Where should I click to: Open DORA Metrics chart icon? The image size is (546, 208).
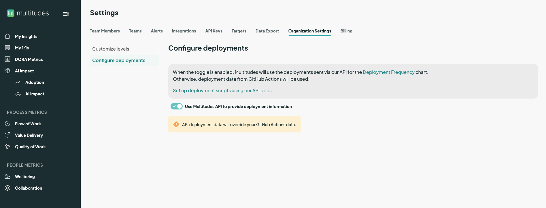(x=7, y=59)
